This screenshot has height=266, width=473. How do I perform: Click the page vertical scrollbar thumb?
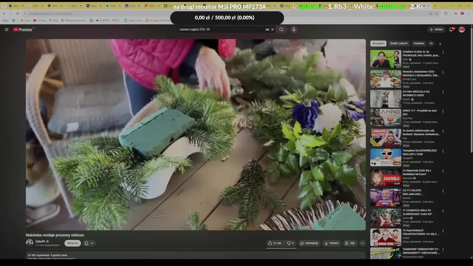(471, 91)
